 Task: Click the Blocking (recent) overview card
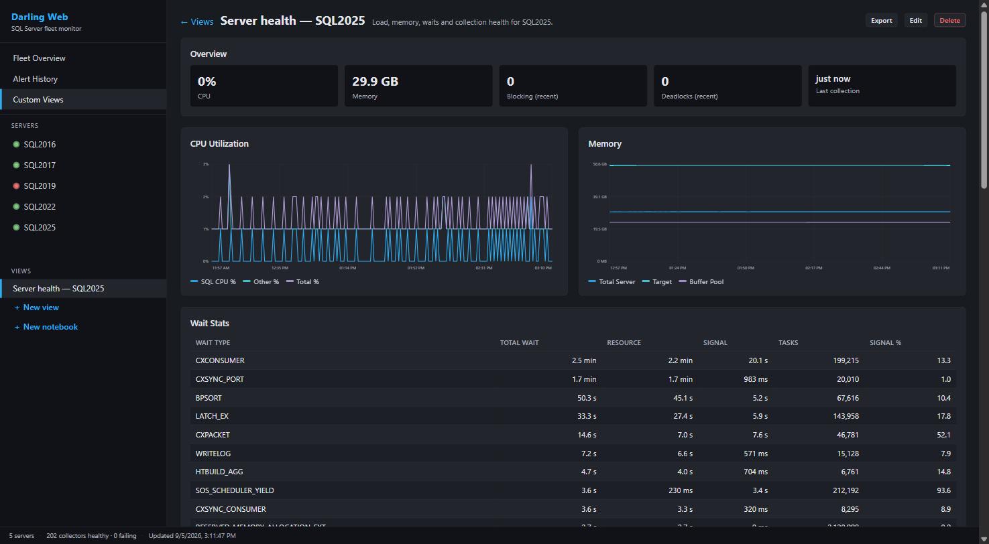(573, 86)
